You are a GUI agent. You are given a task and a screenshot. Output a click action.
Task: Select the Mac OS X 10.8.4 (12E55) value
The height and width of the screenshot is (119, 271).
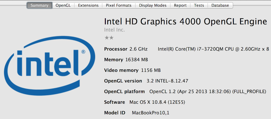(x=157, y=102)
